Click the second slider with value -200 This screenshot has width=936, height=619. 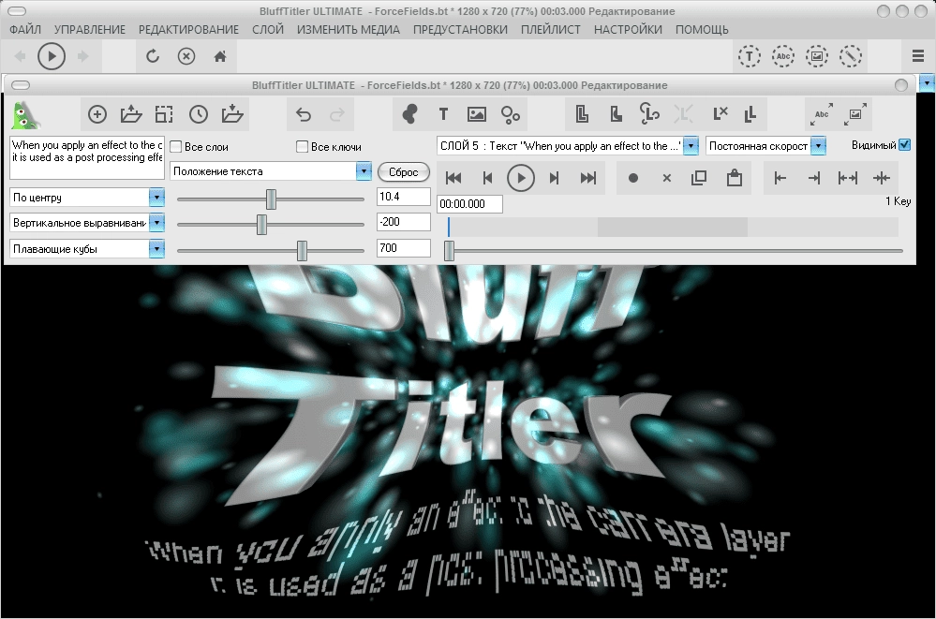point(271,225)
